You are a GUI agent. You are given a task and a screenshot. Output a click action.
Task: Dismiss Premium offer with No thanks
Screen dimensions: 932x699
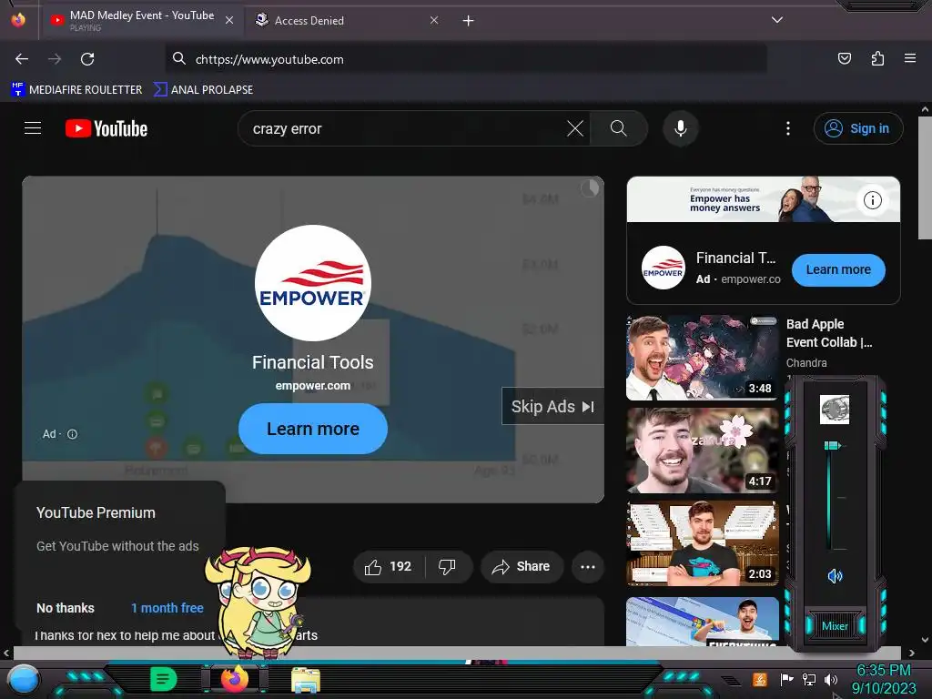click(66, 608)
